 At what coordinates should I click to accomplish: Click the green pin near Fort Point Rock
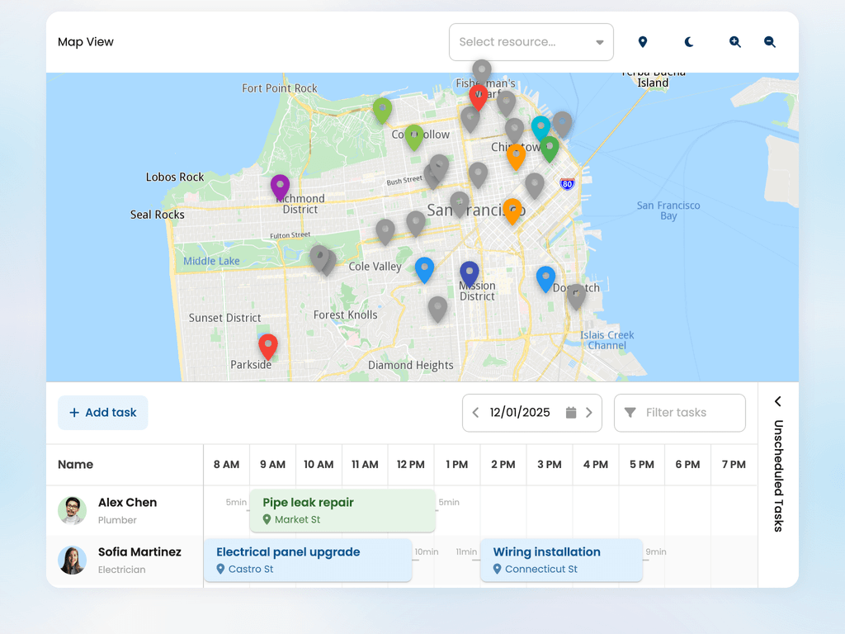(x=382, y=111)
